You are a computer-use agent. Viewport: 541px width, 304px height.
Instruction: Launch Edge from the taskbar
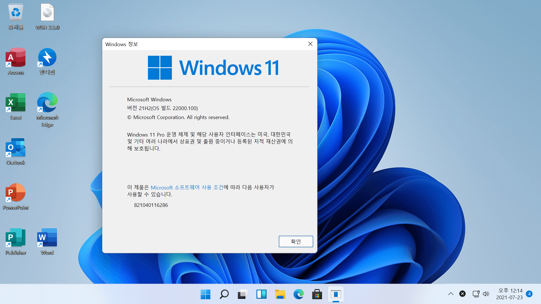298,294
